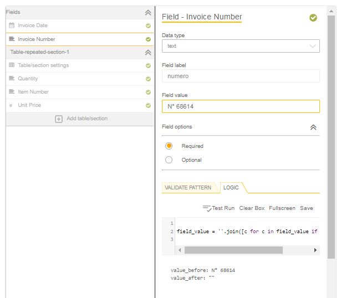Click the Test Run checkmark icon
This screenshot has width=341, height=298.
tap(207, 208)
